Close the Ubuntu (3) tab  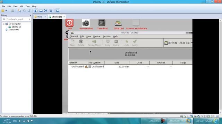(x=64, y=17)
